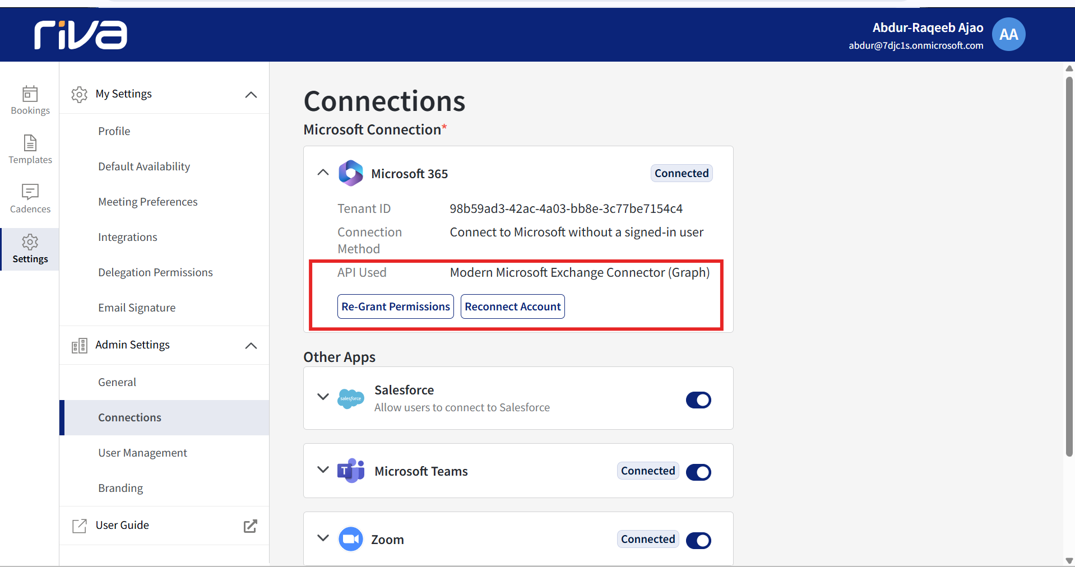Click the email abdur@7djc1s.onmicrosoft.com
Screen dimensions: 1075x567
tap(916, 45)
